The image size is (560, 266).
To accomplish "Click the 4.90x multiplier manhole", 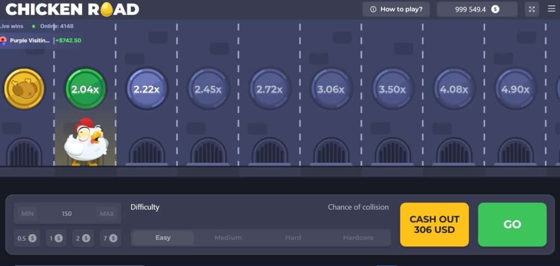I will point(515,89).
